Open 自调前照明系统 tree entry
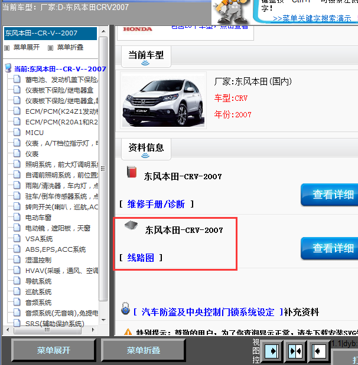Viewport: 358px width, 365px height. pyautogui.click(x=61, y=175)
